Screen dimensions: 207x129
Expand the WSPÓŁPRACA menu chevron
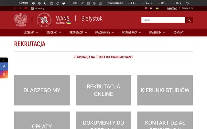[140, 33]
